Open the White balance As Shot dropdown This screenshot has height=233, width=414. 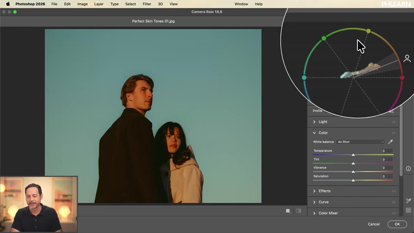pyautogui.click(x=360, y=142)
